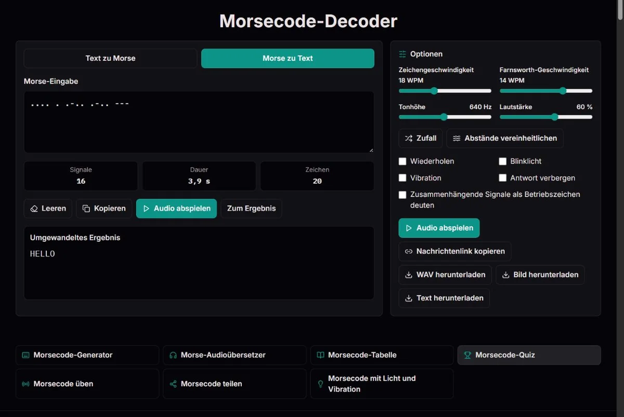The width and height of the screenshot is (624, 417).
Task: Click WAV herunterladen button
Action: (x=445, y=275)
